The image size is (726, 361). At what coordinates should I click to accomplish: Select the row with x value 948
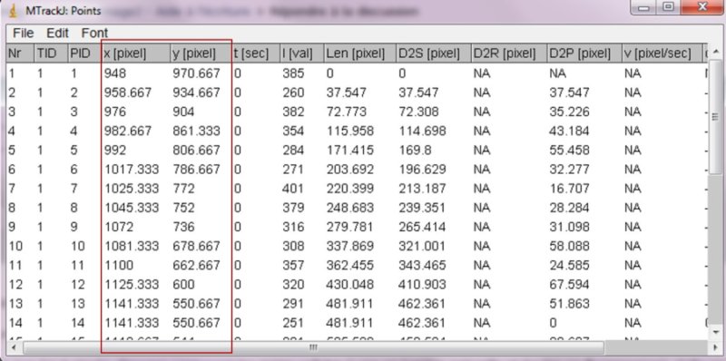(x=356, y=73)
